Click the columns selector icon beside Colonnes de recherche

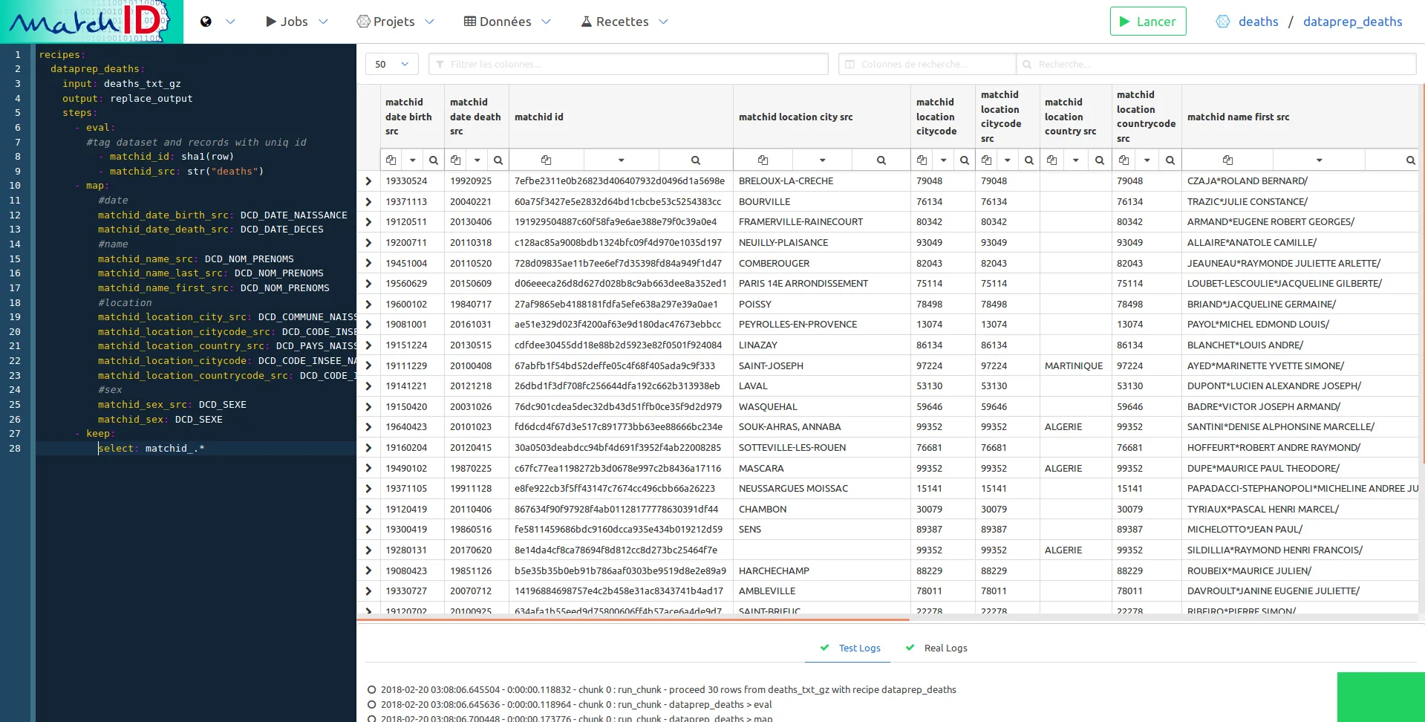pyautogui.click(x=850, y=64)
